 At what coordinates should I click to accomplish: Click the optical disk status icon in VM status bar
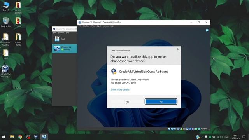pyautogui.click(x=172, y=129)
